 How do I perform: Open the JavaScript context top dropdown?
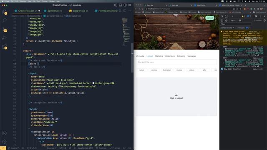click(x=233, y=20)
